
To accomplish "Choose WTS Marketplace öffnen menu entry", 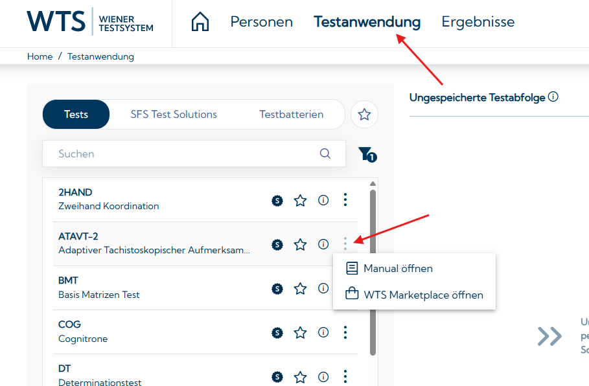I will [x=414, y=295].
